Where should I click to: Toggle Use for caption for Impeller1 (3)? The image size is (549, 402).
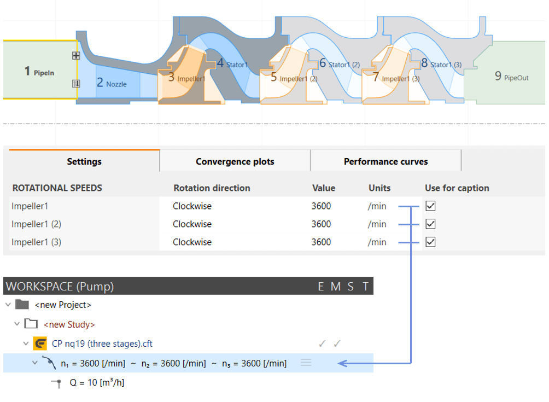click(x=430, y=242)
